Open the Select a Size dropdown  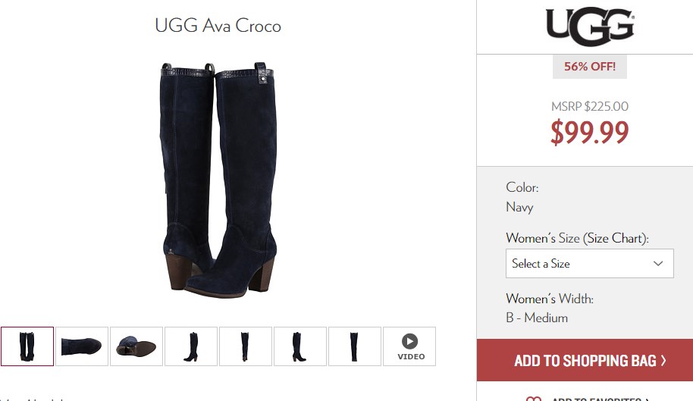tap(590, 263)
